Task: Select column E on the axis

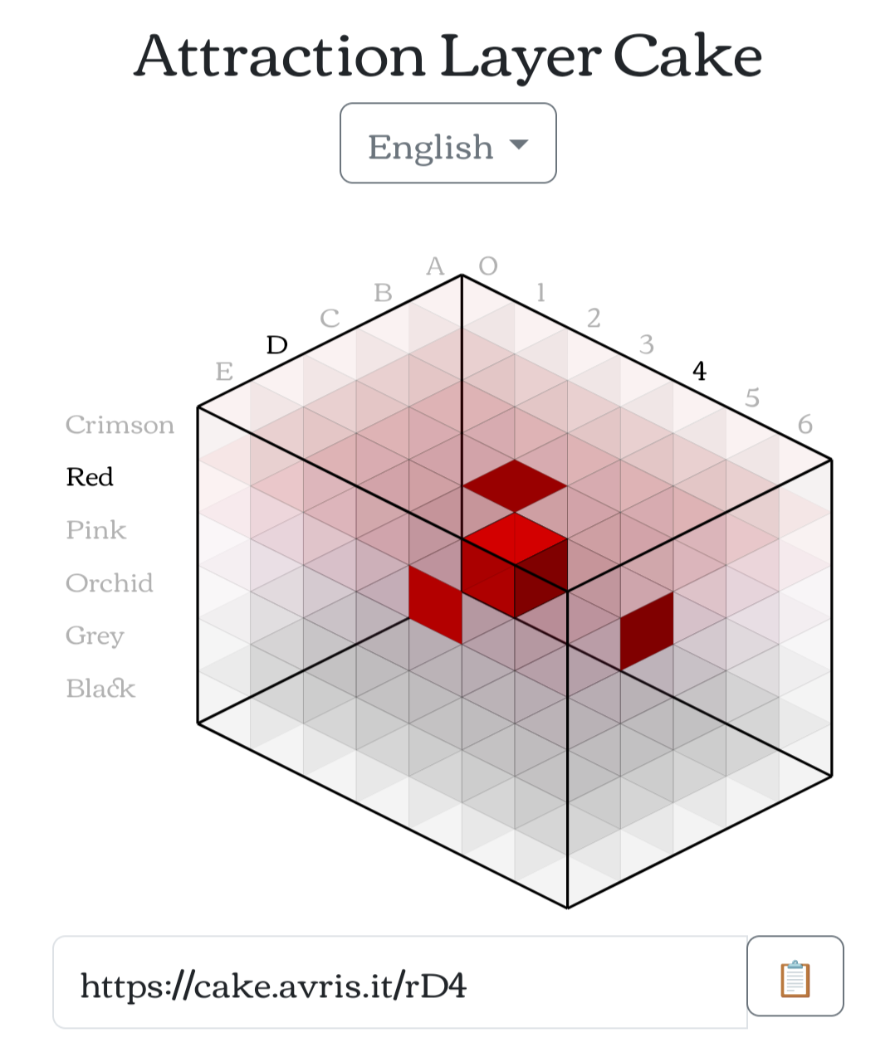Action: [224, 372]
